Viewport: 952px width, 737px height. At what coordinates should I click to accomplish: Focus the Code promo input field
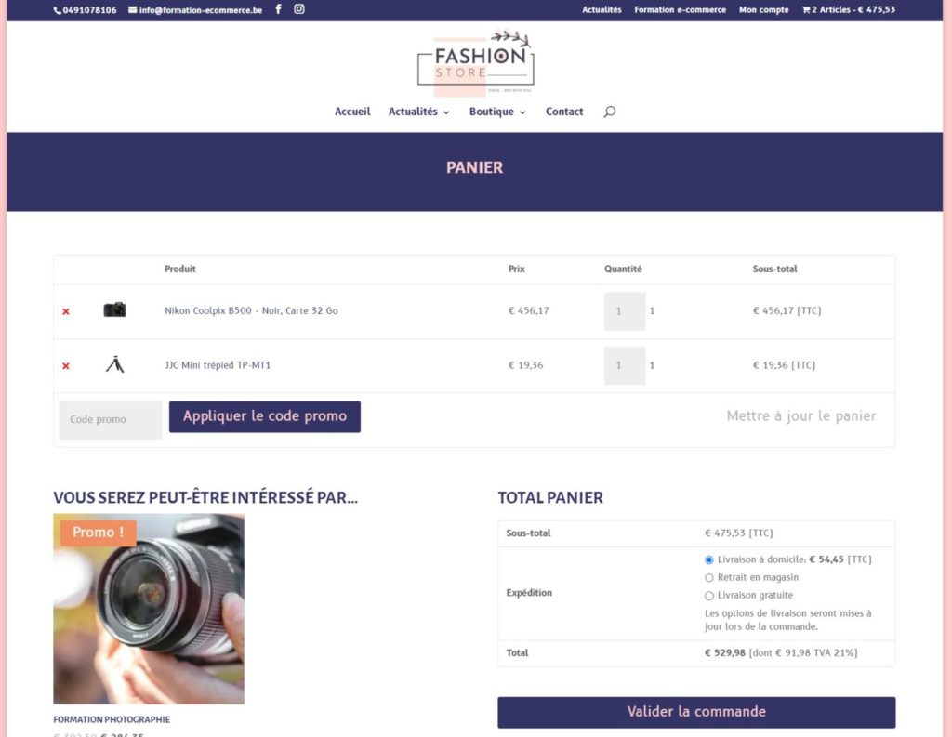(111, 419)
